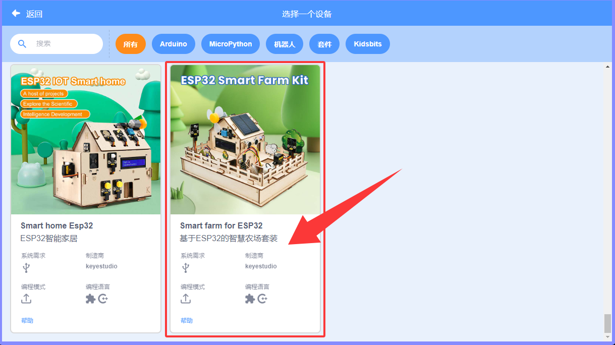Click puzzle block icon on Smart farm card
615x345 pixels.
(250, 299)
